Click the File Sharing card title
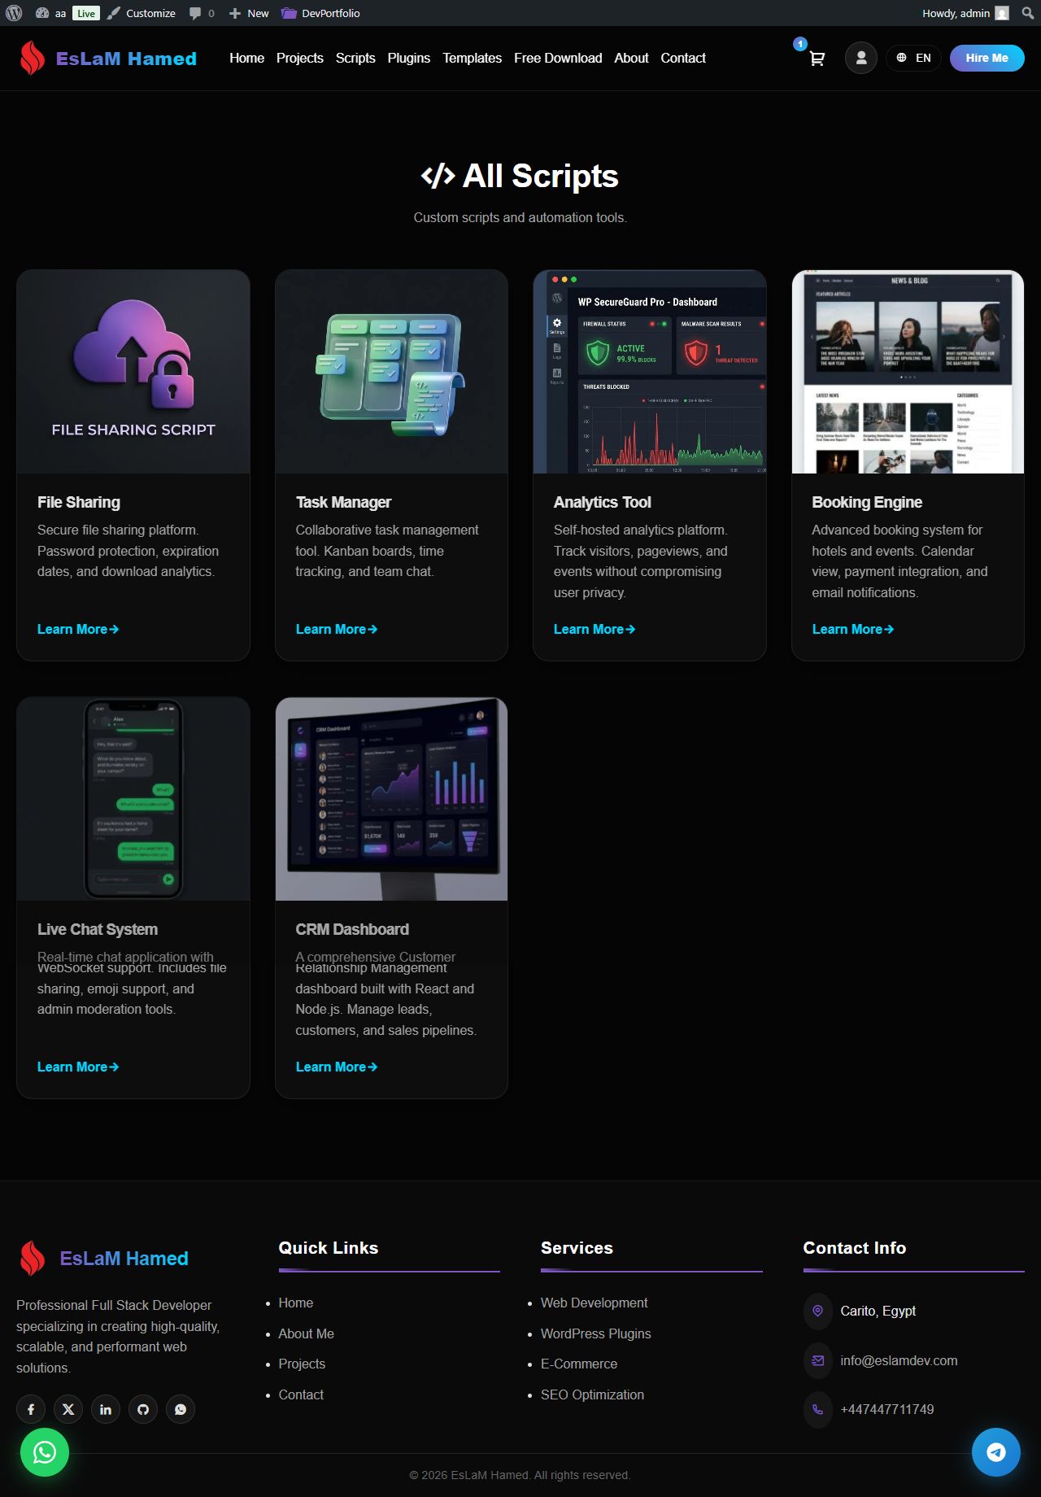 pos(79,502)
